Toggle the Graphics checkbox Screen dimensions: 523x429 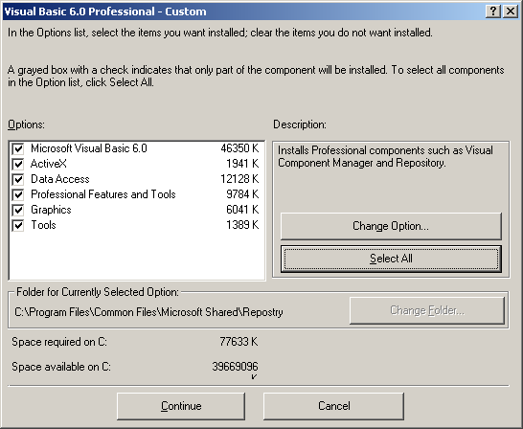(18, 210)
